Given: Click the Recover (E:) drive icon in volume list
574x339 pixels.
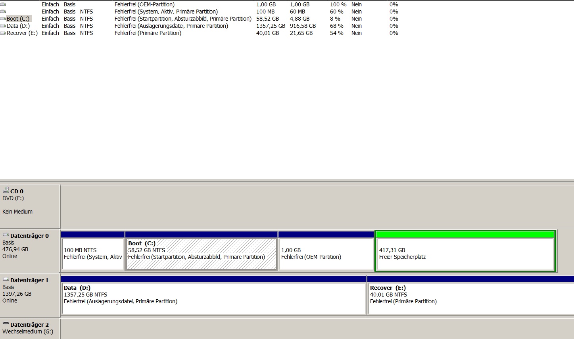Looking at the screenshot, I should click(x=3, y=33).
